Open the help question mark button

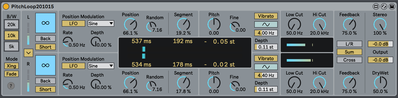coord(11,86)
